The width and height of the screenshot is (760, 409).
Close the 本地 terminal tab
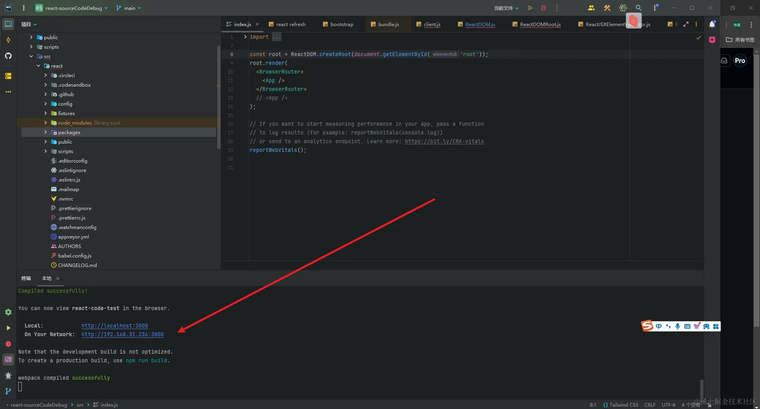tap(58, 278)
